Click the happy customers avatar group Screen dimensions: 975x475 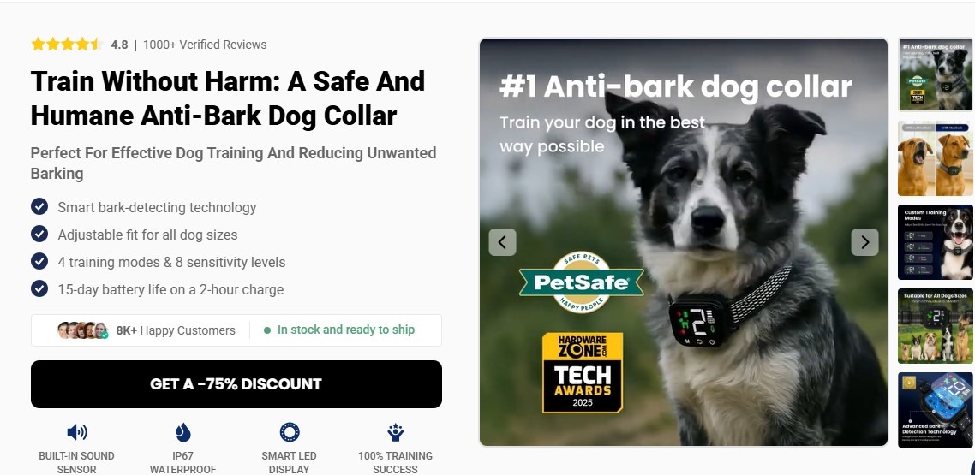click(83, 330)
